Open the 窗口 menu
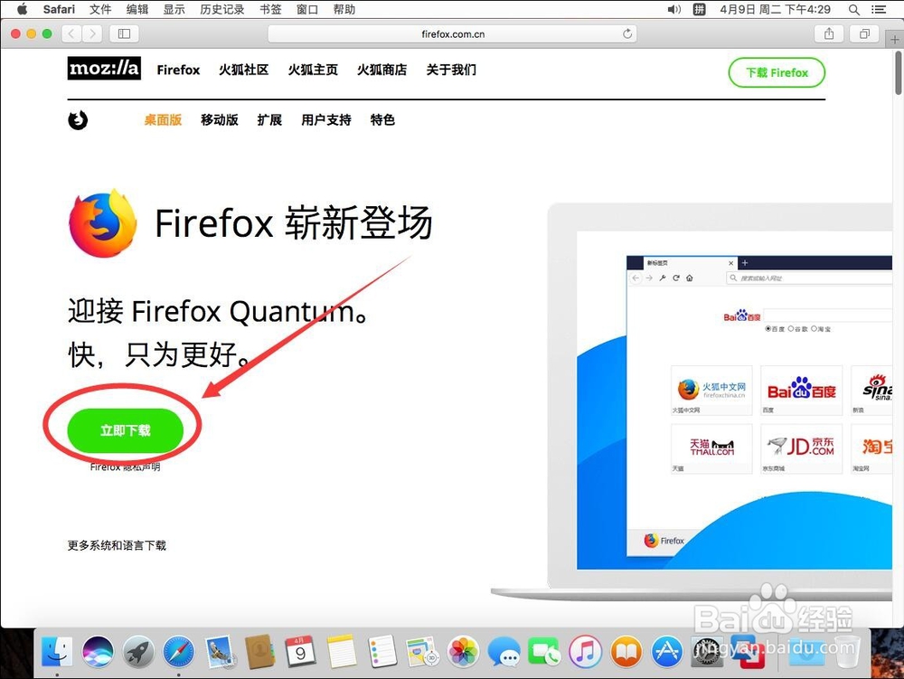The width and height of the screenshot is (904, 679). (x=307, y=9)
